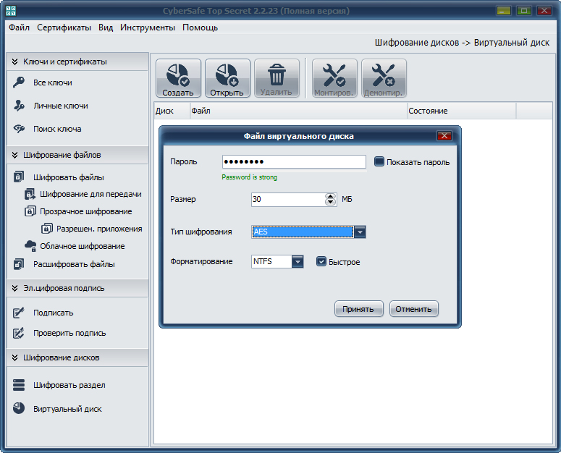561x453 pixels.
Task: Maximize the CyberSafe window
Action: (x=524, y=10)
